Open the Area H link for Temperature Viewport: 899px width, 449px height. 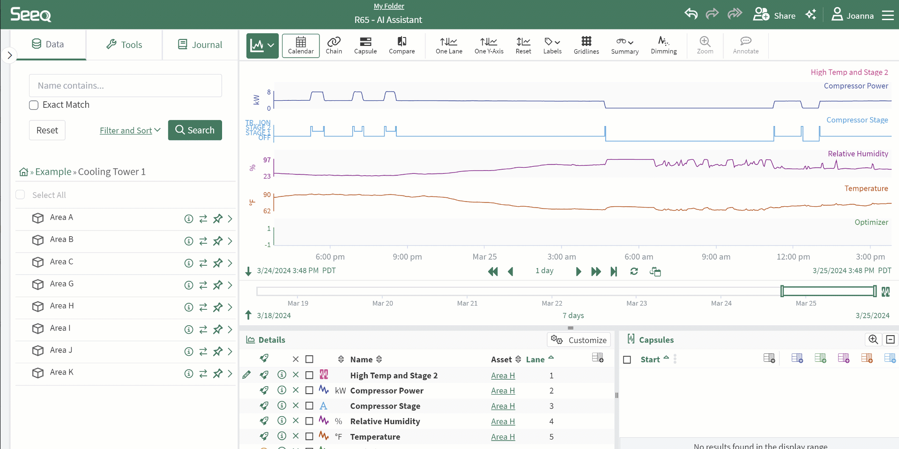[x=503, y=437]
